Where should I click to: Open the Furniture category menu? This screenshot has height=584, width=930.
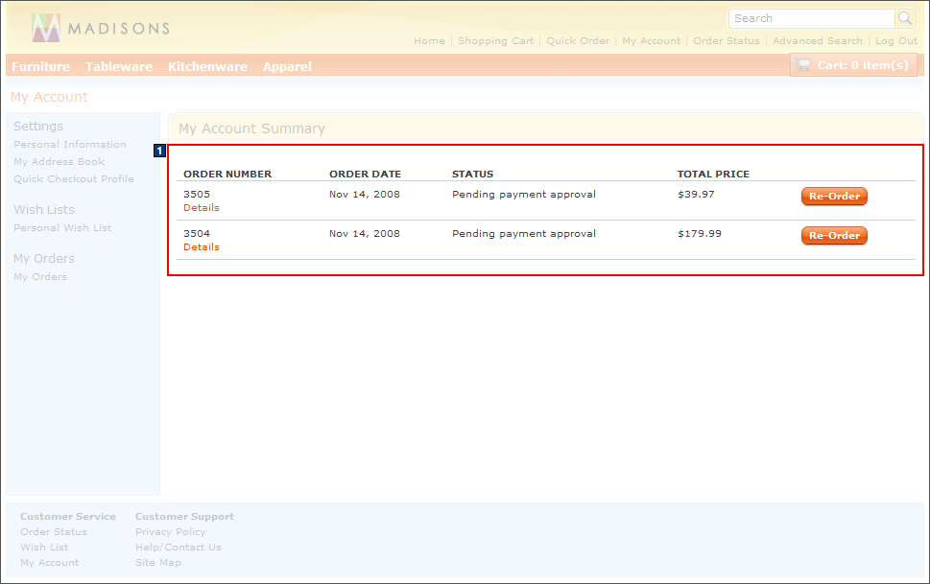(40, 66)
